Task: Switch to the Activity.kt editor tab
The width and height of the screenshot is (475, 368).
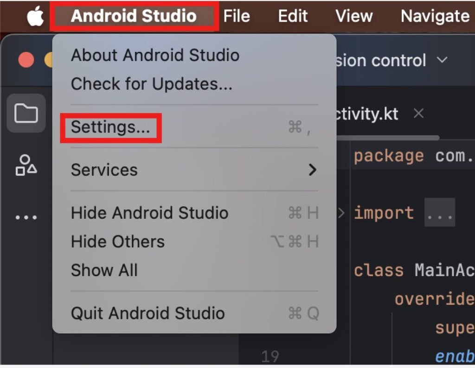Action: click(366, 114)
